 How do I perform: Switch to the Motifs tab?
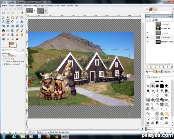tap(157, 72)
